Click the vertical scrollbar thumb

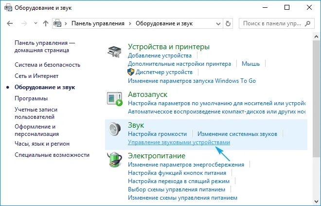[x=316, y=99]
